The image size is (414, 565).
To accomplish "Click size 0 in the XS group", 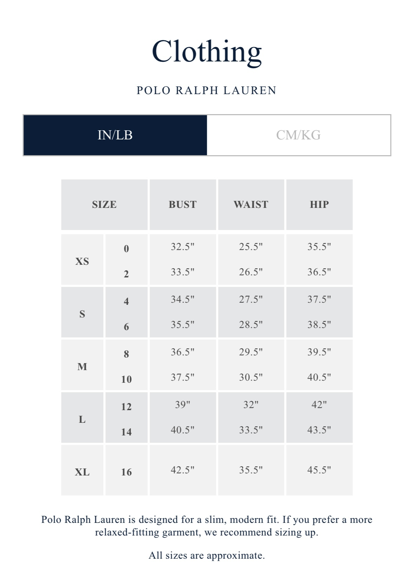I will pos(127,248).
